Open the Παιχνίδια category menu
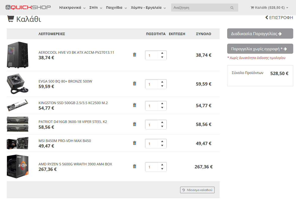This screenshot has width=296, height=205. pyautogui.click(x=116, y=8)
